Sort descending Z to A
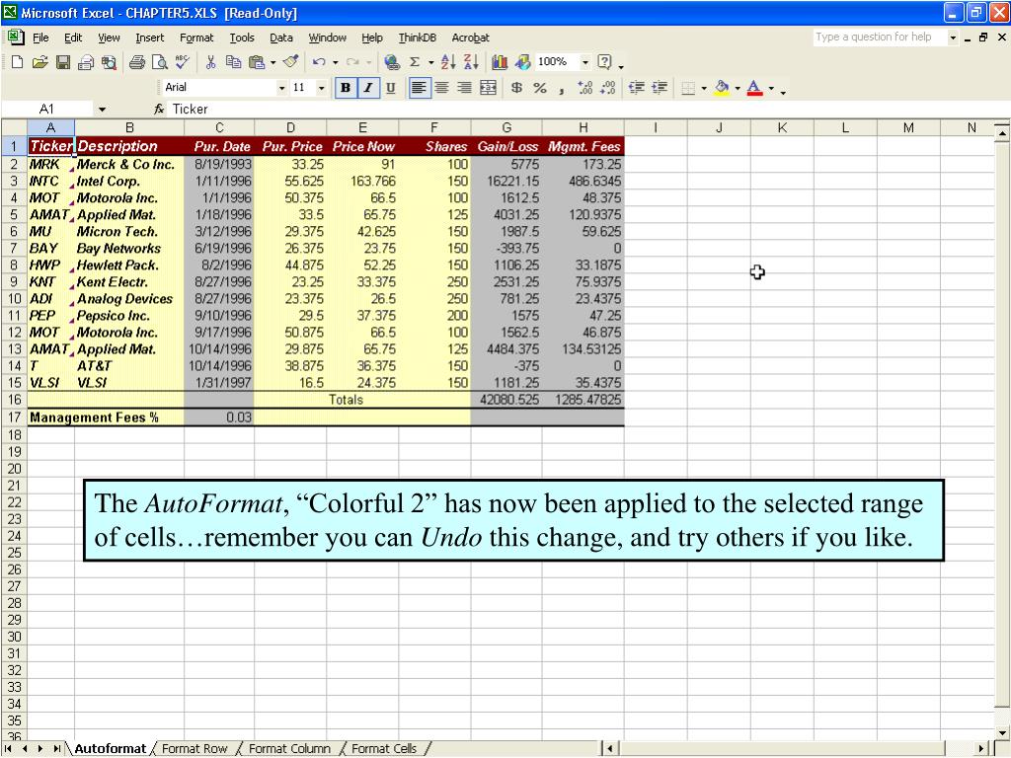The height and width of the screenshot is (758, 1011). point(471,62)
